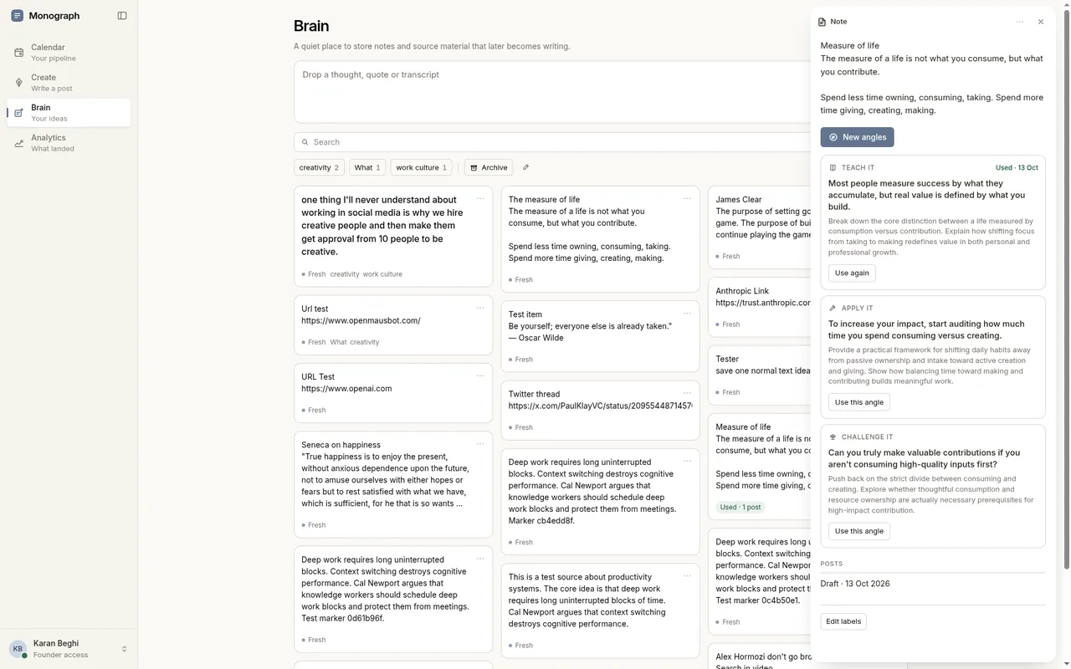The height and width of the screenshot is (669, 1071).
Task: Filter notes by What label
Action: click(367, 167)
